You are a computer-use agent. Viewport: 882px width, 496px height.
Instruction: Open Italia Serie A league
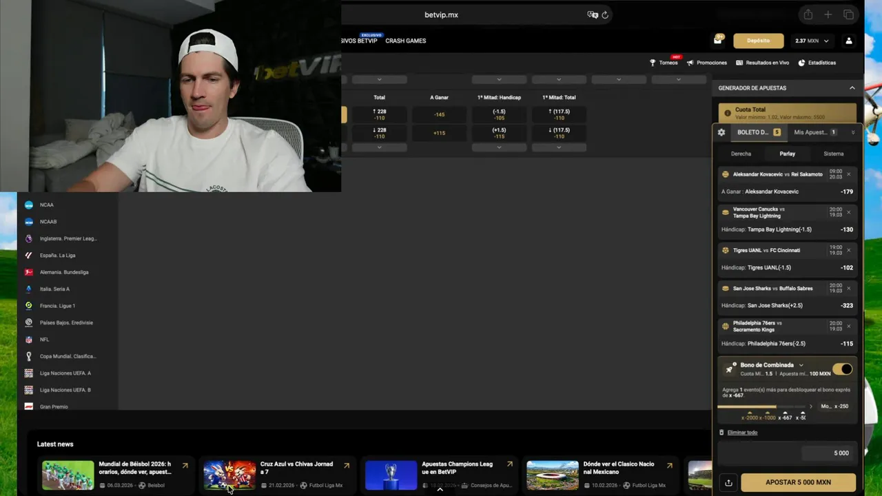[54, 289]
